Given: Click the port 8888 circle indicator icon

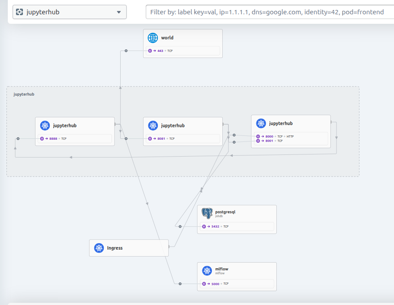Looking at the screenshot, I should 42,138.
